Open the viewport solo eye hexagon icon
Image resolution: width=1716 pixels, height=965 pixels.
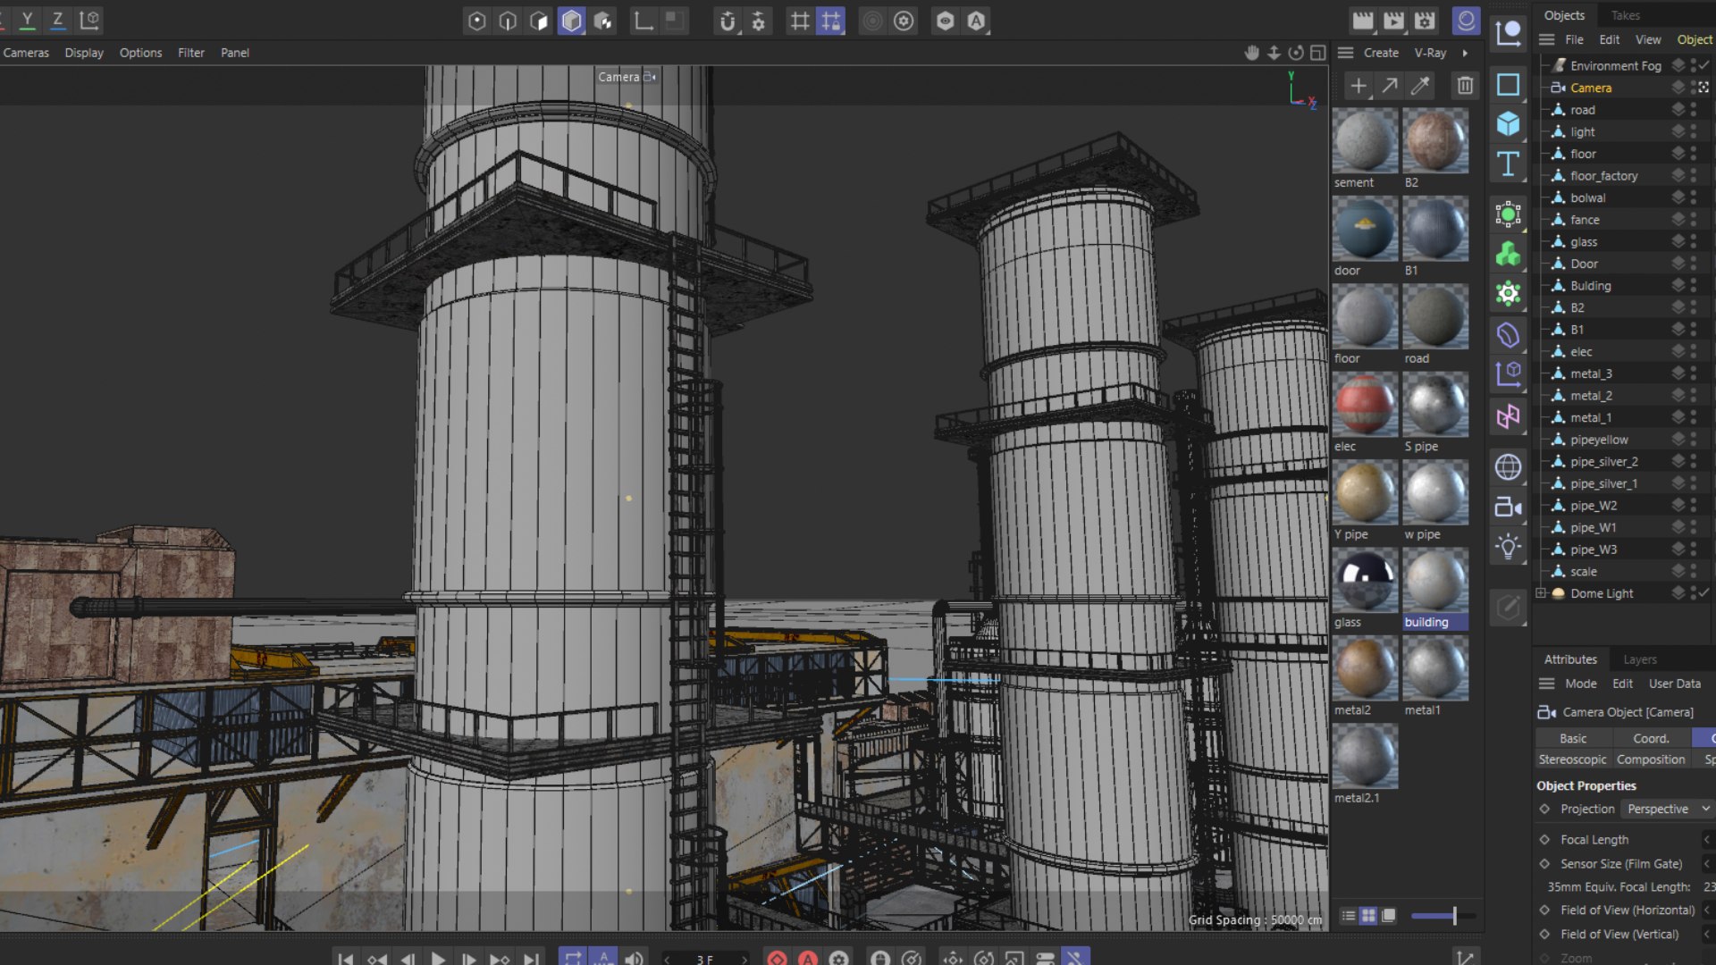pos(945,21)
